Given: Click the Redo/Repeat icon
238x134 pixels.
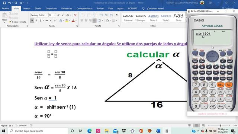Looking at the screenshot, I should [16, 3].
